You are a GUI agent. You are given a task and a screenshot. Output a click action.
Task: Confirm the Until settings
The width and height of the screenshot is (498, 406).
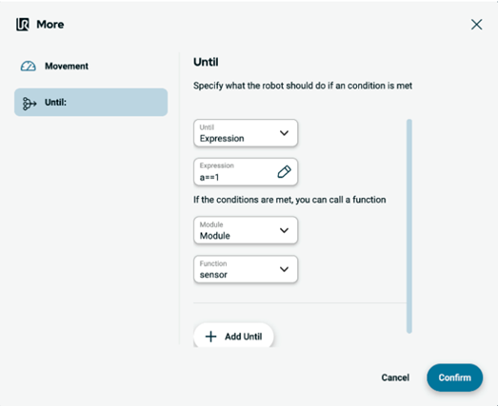click(454, 377)
